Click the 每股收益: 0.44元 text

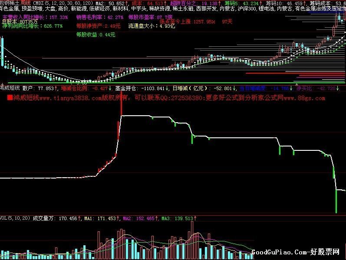click(x=96, y=35)
